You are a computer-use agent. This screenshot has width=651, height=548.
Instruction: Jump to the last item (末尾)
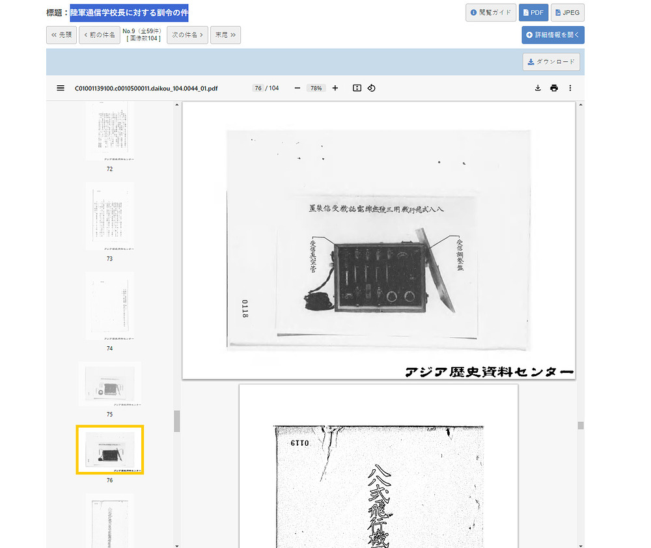[x=225, y=35]
